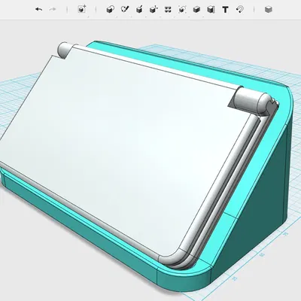
Task: Click the Undo arrow in toolbar
Action: pos(38,10)
